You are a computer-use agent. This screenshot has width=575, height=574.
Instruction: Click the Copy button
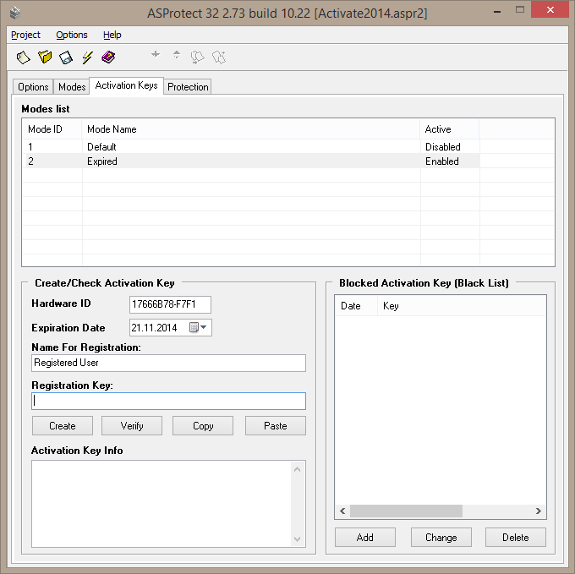203,425
